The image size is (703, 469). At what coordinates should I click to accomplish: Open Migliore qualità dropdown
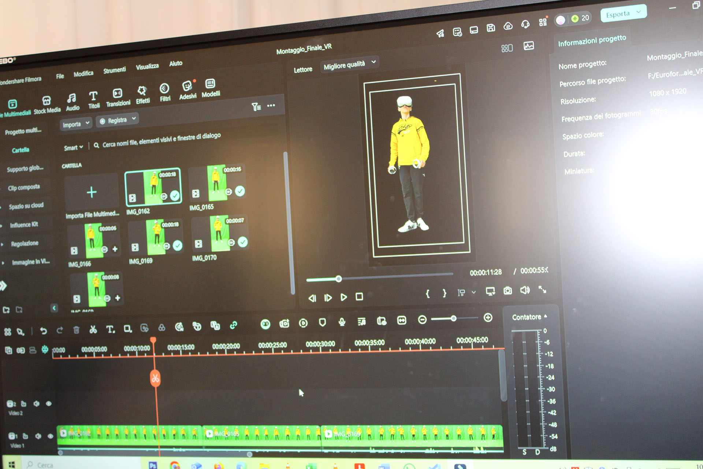[349, 65]
